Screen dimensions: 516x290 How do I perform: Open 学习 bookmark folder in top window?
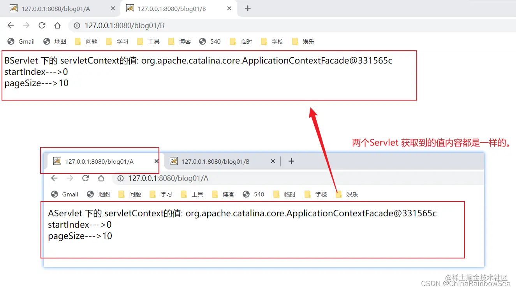click(x=117, y=41)
